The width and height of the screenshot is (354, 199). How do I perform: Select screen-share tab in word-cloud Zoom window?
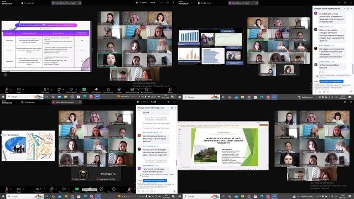click(66, 102)
